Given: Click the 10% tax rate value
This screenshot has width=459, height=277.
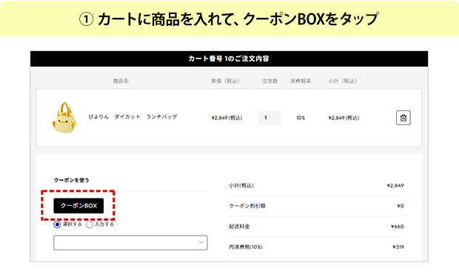Looking at the screenshot, I should [301, 118].
